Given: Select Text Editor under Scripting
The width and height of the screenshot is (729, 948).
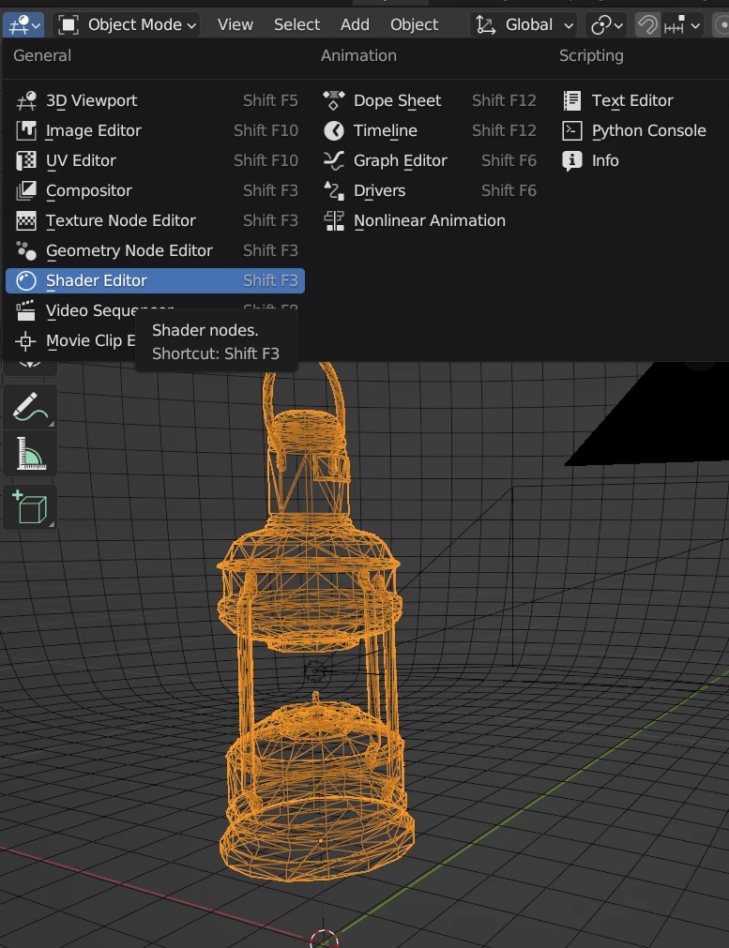Looking at the screenshot, I should 631,100.
